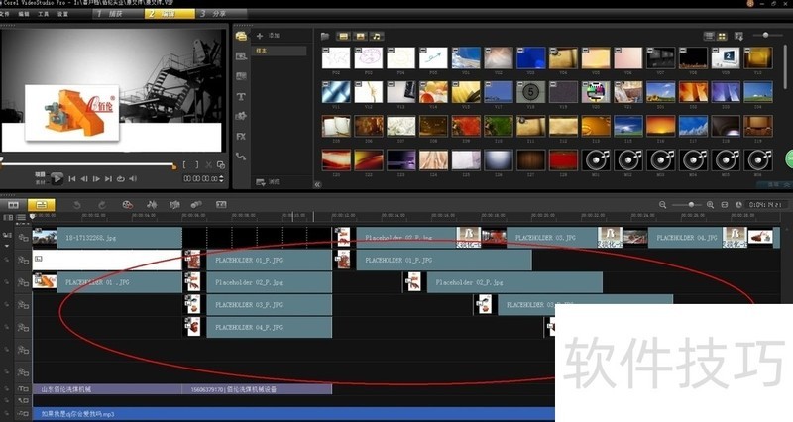The image size is (793, 422).
Task: Open the FX filter library
Action: click(x=241, y=136)
